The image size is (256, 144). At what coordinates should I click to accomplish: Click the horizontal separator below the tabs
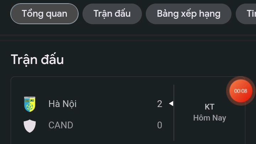coord(128,37)
